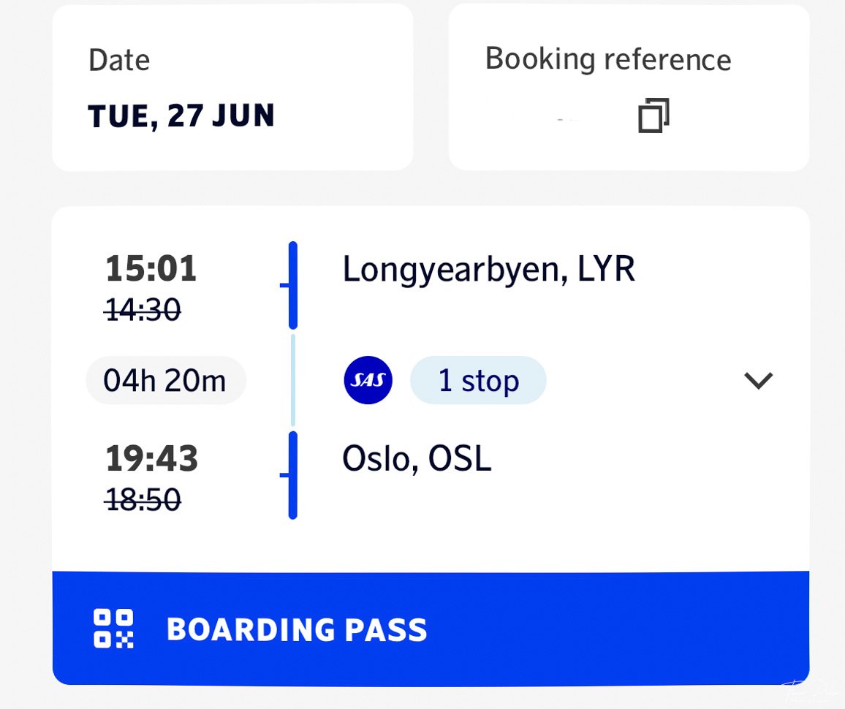This screenshot has width=845, height=709.
Task: Tap the QR code icon on the boarding pass bar
Action: coord(114,628)
